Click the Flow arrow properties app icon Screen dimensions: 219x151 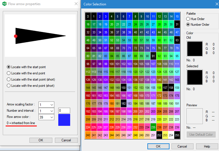[4, 4]
